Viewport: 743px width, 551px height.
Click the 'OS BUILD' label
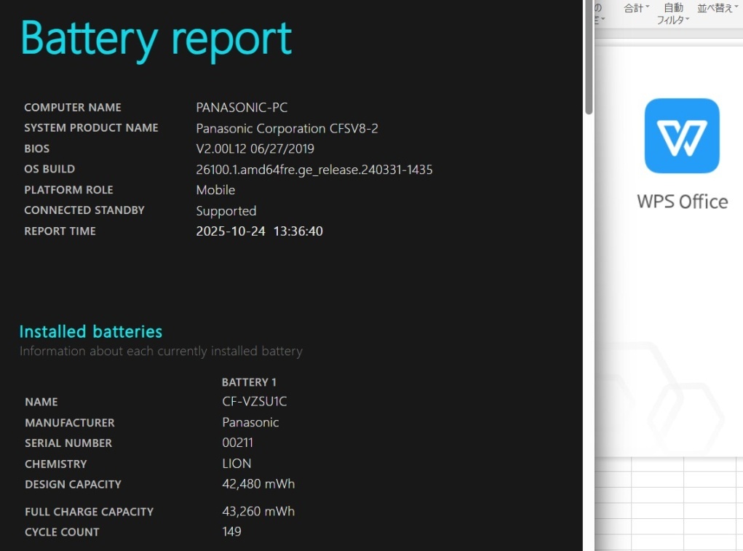pos(49,169)
